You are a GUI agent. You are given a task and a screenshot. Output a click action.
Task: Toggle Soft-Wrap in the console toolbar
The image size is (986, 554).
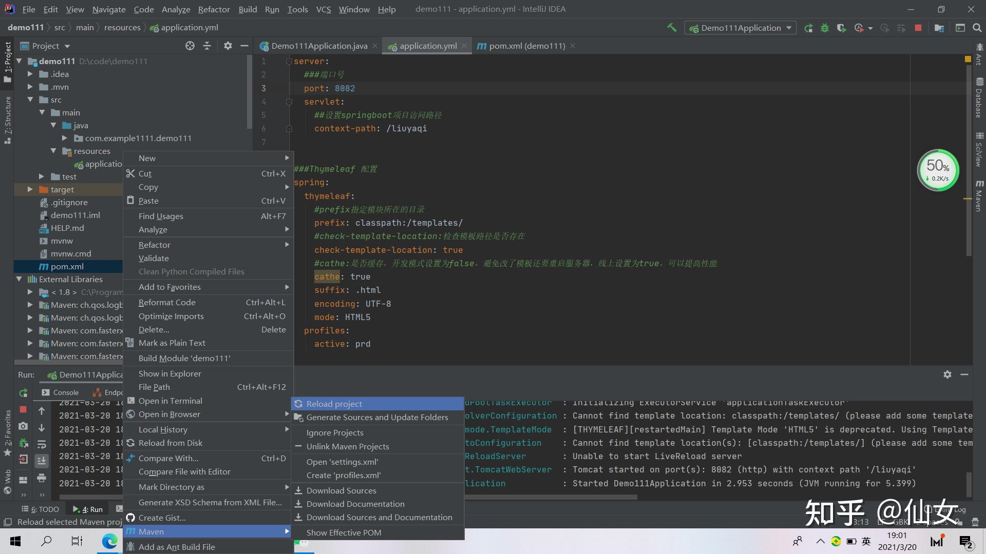tap(42, 444)
